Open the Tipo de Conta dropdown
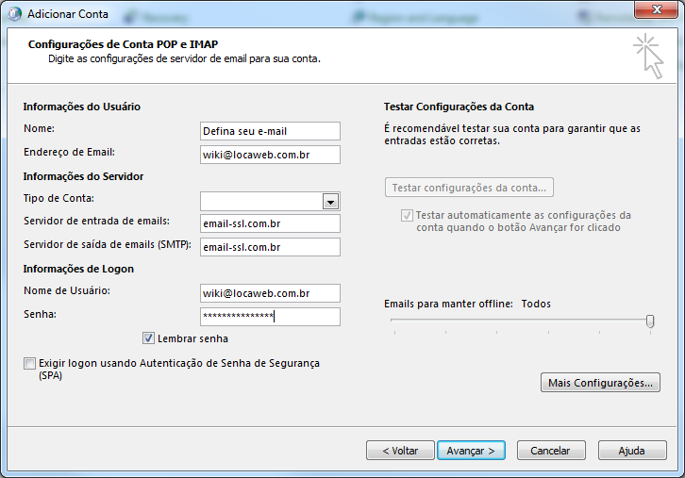The width and height of the screenshot is (685, 478). 329,201
